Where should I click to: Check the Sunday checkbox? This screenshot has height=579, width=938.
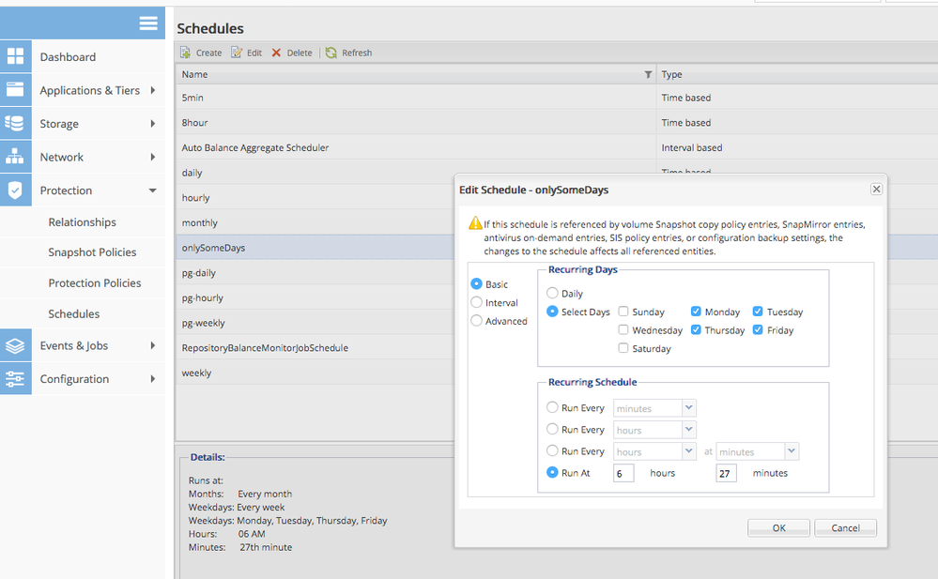click(624, 312)
